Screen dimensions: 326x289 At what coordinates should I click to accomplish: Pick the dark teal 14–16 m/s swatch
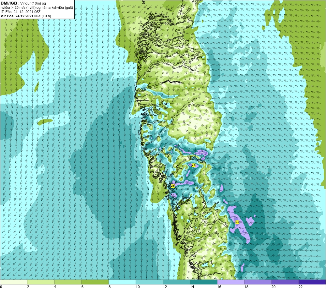click(203, 282)
